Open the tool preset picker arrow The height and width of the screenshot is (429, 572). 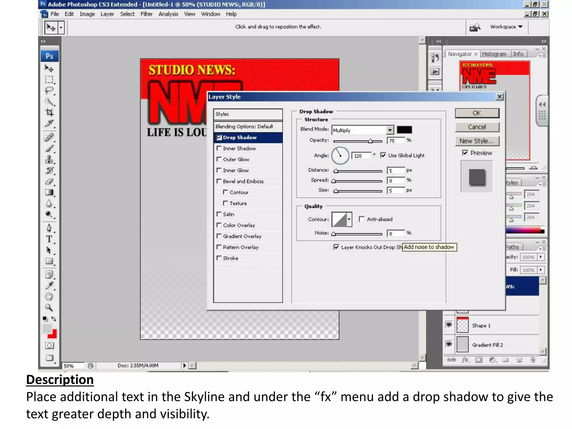(x=61, y=28)
